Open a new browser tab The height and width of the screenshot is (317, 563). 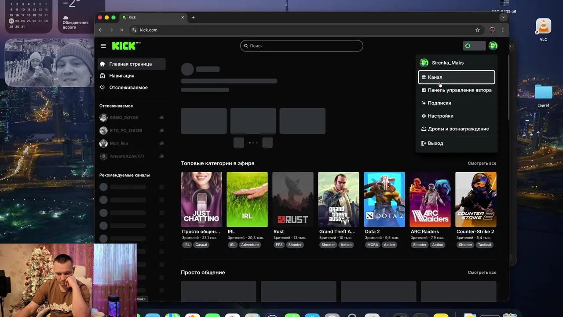point(193,18)
